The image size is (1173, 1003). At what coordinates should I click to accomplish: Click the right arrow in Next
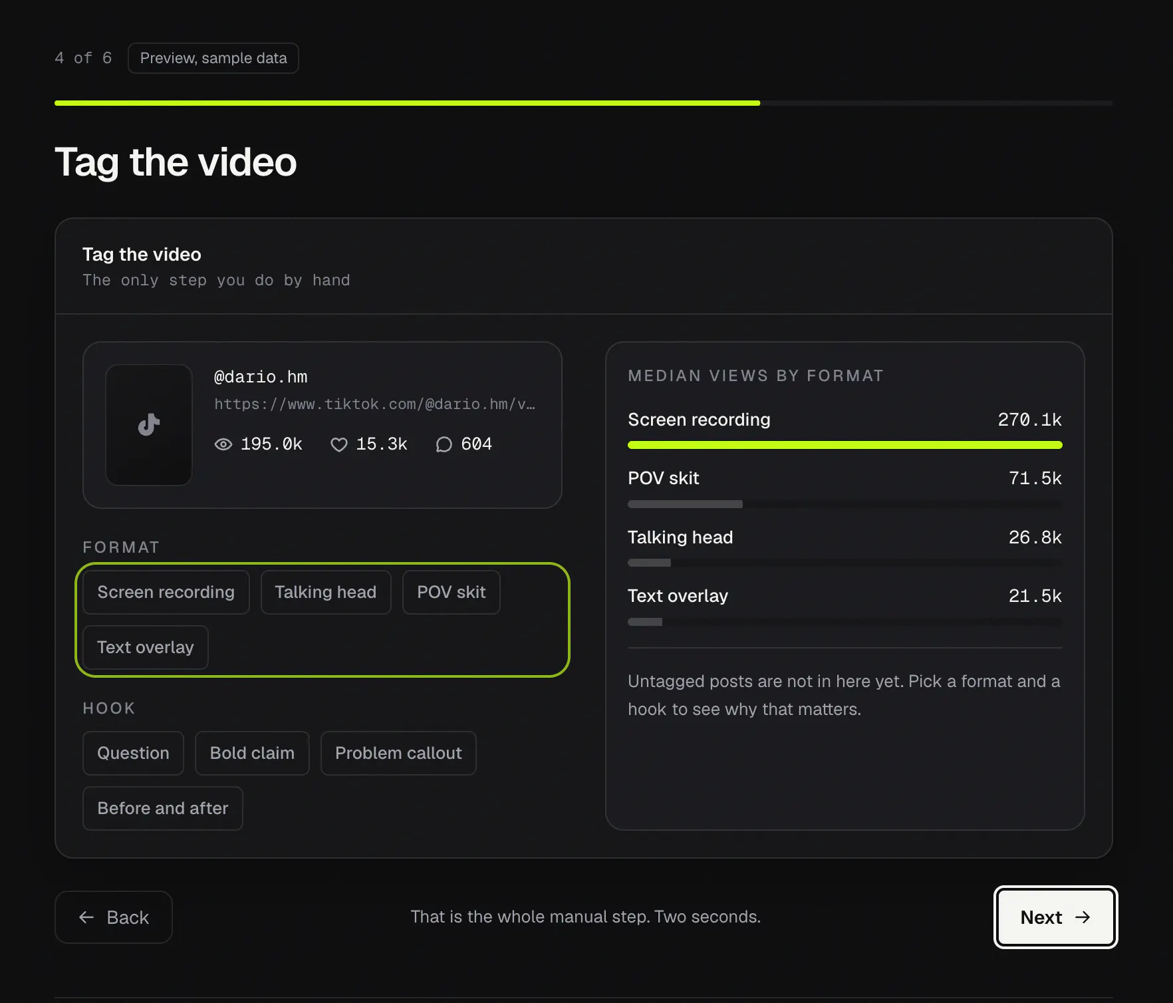(x=1083, y=917)
